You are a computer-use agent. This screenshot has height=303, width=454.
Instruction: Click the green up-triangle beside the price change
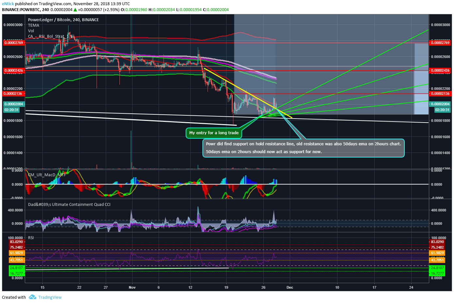pos(75,10)
